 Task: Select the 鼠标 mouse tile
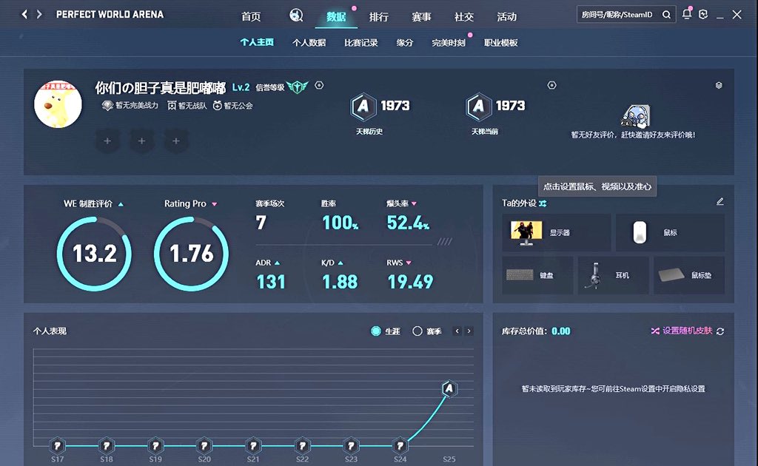[x=670, y=232]
